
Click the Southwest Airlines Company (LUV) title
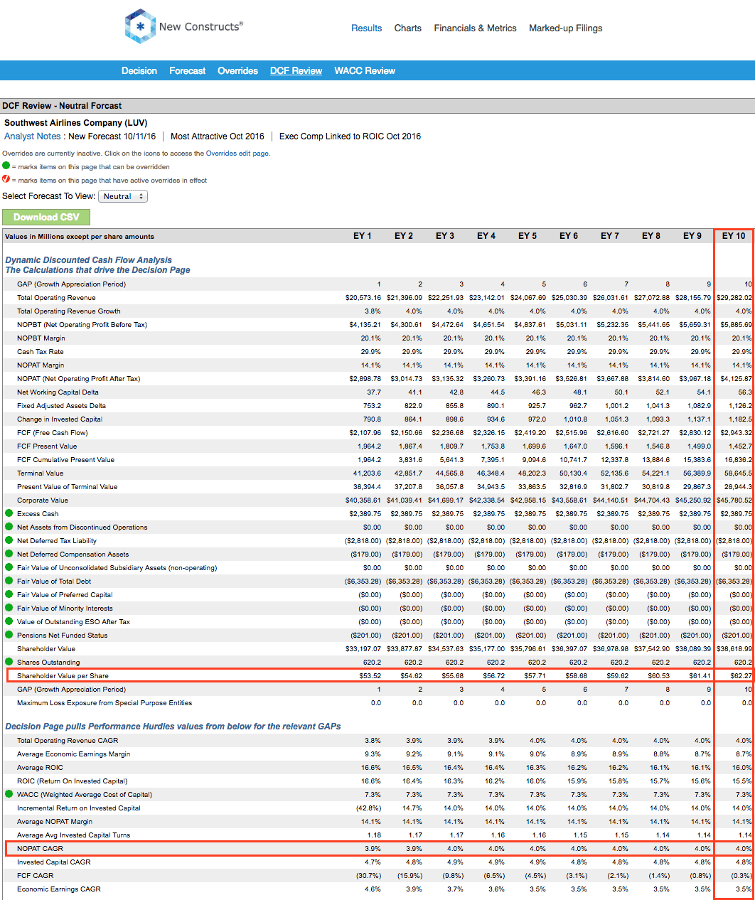(x=76, y=123)
